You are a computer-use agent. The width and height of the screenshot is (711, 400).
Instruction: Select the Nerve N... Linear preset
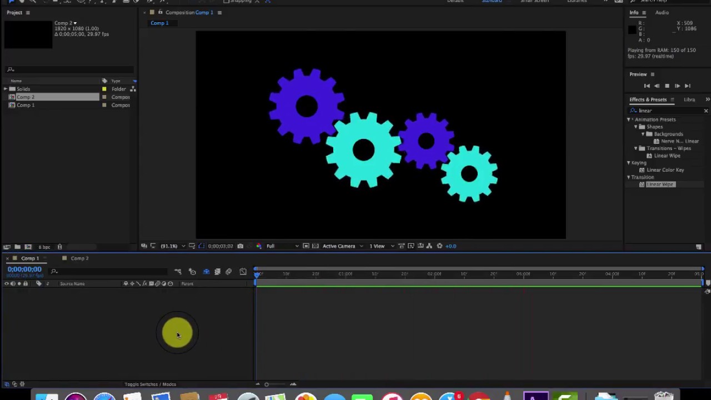[x=679, y=141]
